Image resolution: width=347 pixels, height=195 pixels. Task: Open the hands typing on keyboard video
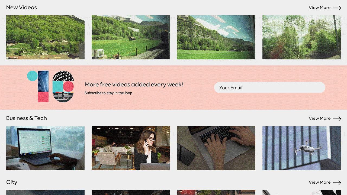(216, 148)
